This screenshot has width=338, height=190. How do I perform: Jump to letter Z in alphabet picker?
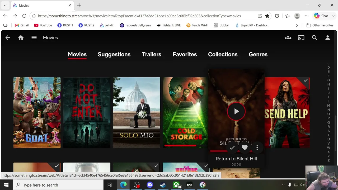point(329,160)
